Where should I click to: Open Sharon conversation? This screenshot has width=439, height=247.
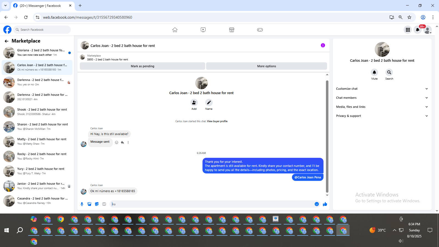click(x=37, y=127)
